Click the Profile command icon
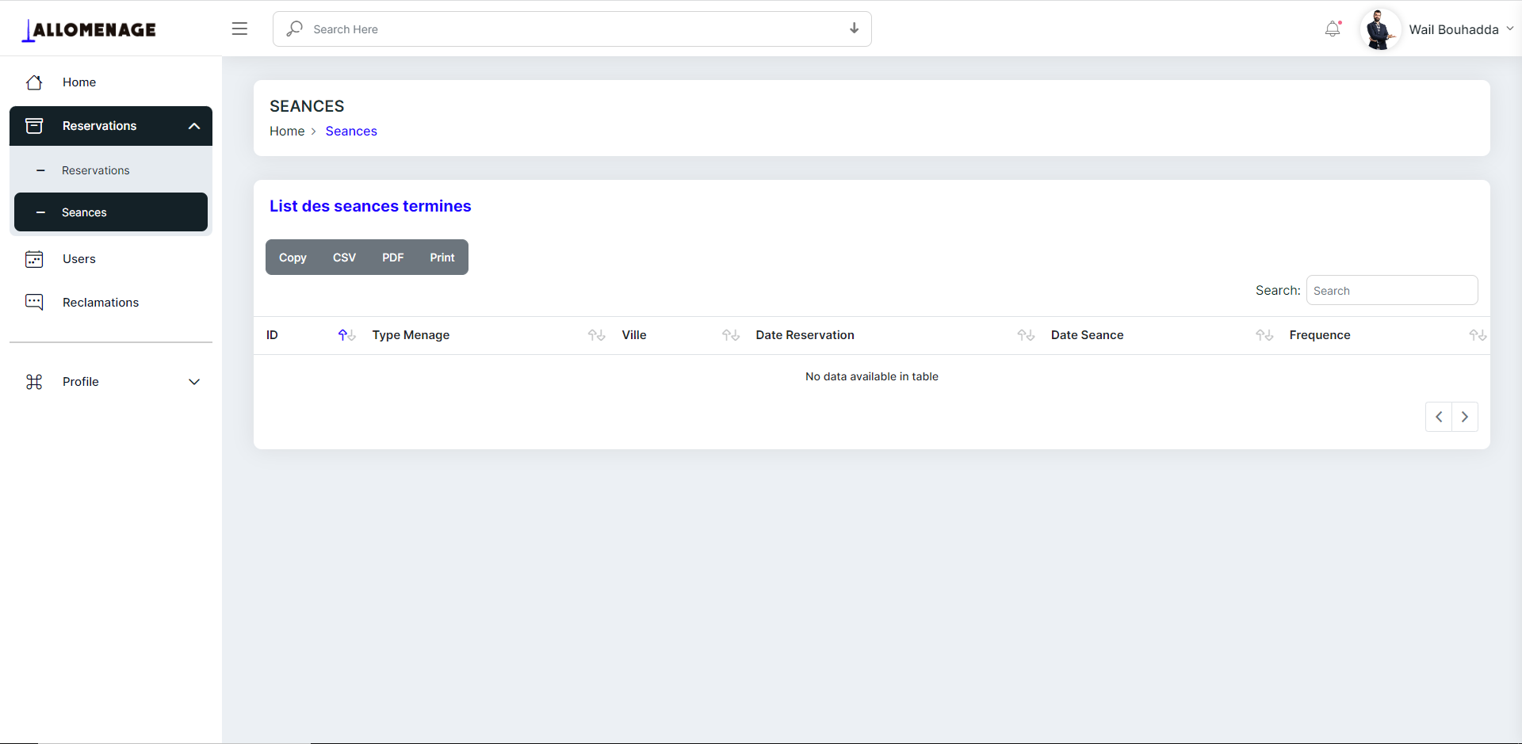Image resolution: width=1522 pixels, height=744 pixels. (x=34, y=382)
